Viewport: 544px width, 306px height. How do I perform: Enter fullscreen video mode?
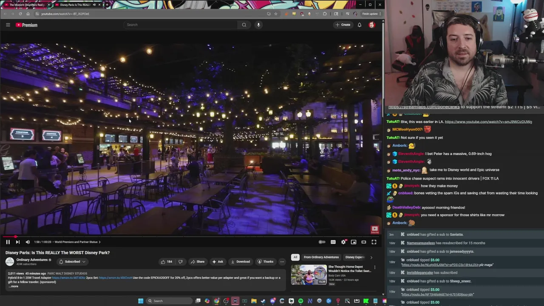(374, 242)
